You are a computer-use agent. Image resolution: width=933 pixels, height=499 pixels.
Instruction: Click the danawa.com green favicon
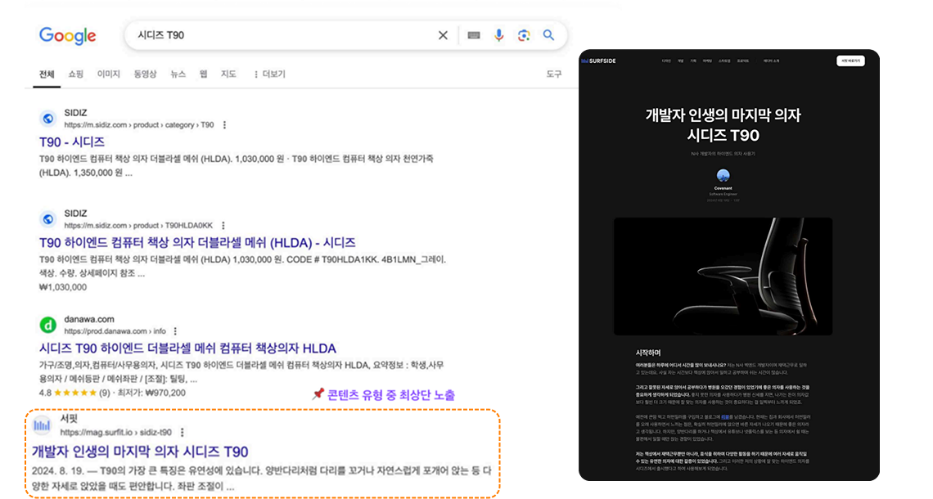point(48,325)
